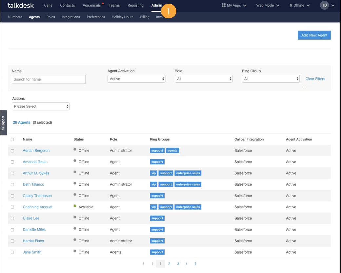Check the checkbox next to Jane Smith
This screenshot has height=273, width=341.
coord(12,252)
